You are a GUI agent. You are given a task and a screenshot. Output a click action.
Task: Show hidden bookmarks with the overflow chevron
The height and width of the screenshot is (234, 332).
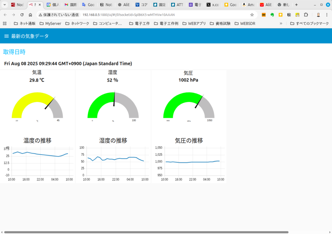pyautogui.click(x=281, y=23)
